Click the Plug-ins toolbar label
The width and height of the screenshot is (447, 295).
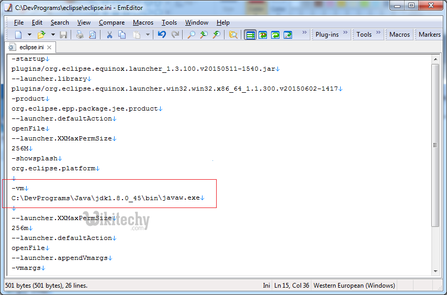(x=327, y=35)
